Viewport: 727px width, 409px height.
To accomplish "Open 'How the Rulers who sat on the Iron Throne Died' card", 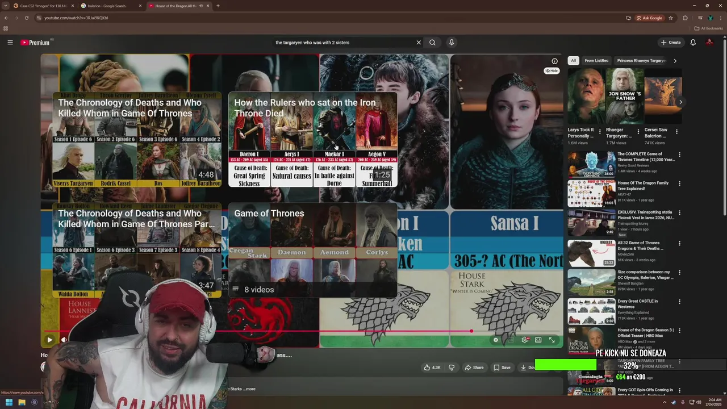I will tap(312, 140).
